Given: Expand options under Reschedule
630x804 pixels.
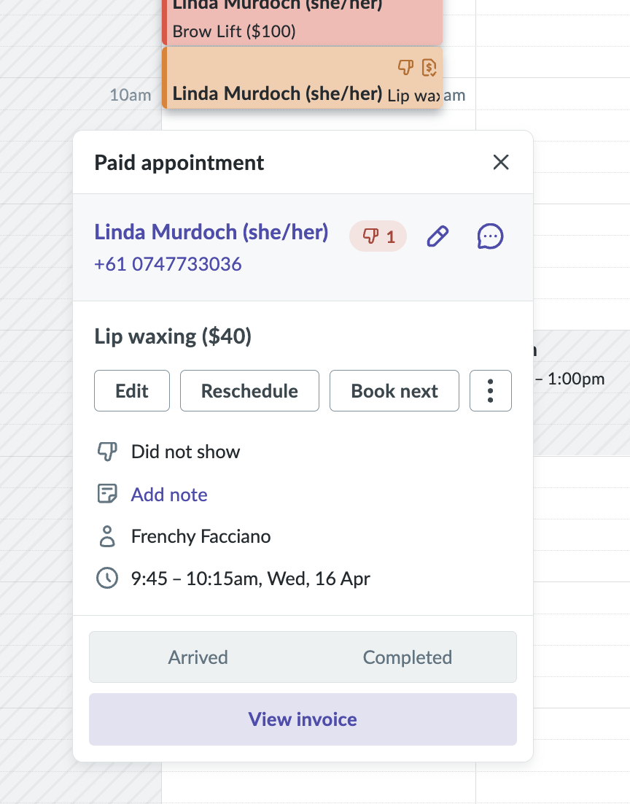Looking at the screenshot, I should pyautogui.click(x=249, y=391).
